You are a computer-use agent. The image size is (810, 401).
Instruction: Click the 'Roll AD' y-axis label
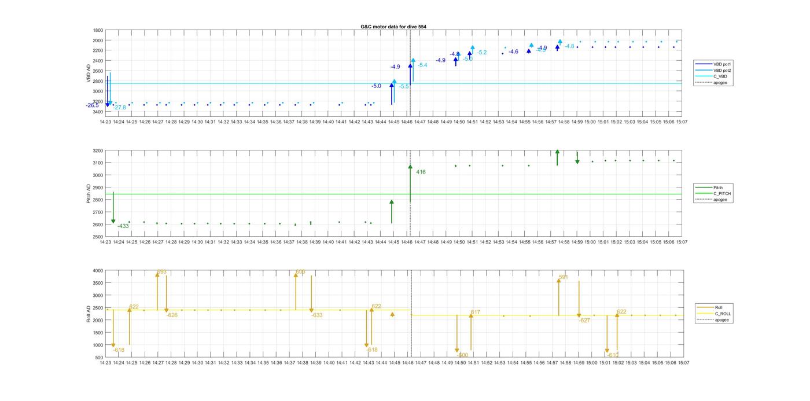(89, 314)
